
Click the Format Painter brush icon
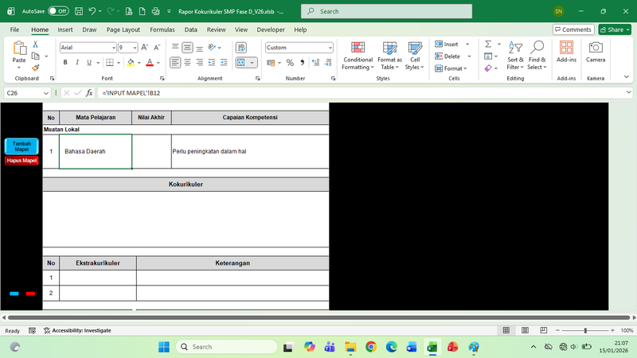[35, 68]
